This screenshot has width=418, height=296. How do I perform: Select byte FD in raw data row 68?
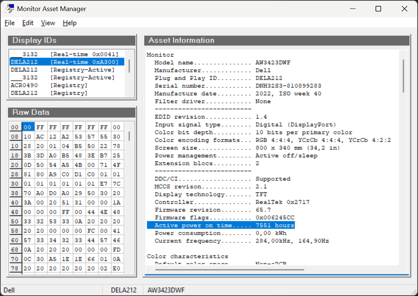[x=116, y=249]
